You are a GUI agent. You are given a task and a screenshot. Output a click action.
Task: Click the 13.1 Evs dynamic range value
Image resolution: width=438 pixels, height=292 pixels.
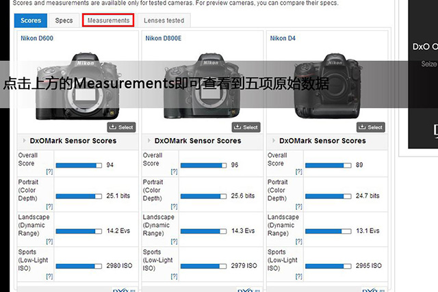click(368, 230)
